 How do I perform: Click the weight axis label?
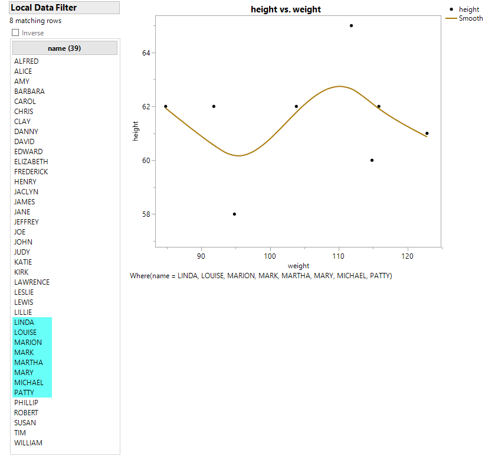click(298, 266)
